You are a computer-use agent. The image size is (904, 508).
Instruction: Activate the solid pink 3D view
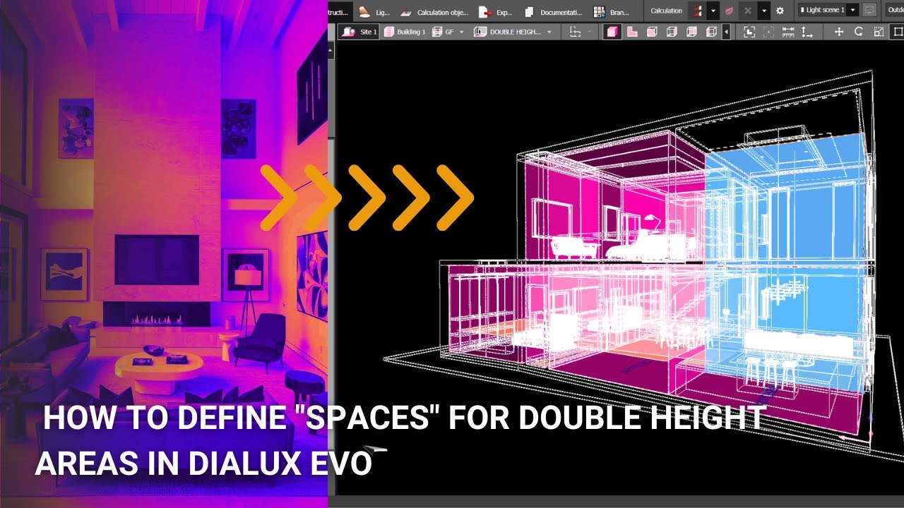tap(612, 32)
